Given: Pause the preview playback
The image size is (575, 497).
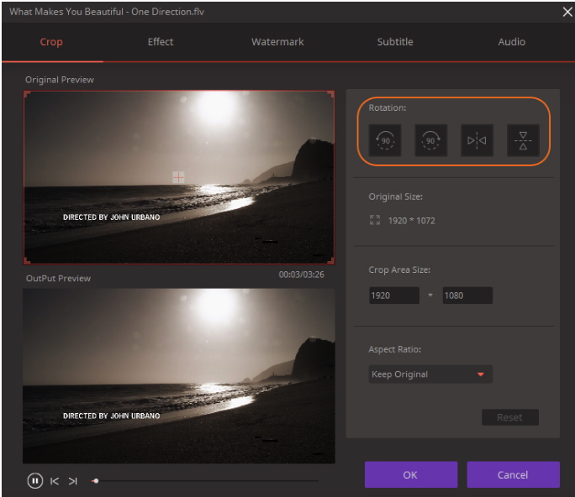Looking at the screenshot, I should (x=34, y=480).
